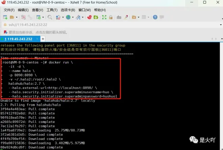Click the '-p 8090:8090' line
The height and width of the screenshot is (150, 223).
pyautogui.click(x=23, y=75)
